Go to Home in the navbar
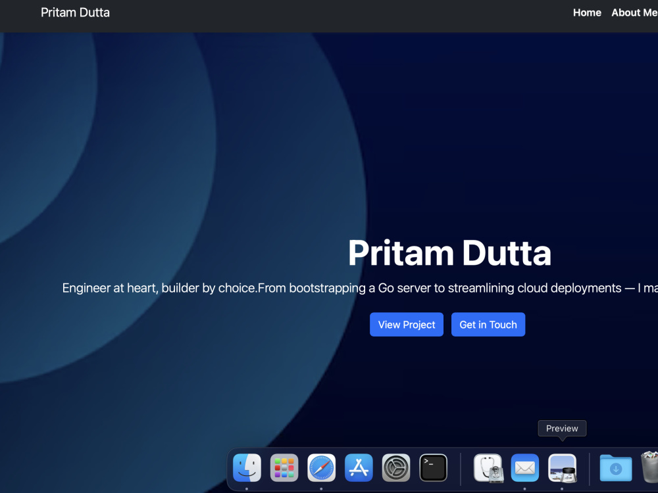This screenshot has width=658, height=493. 587,12
